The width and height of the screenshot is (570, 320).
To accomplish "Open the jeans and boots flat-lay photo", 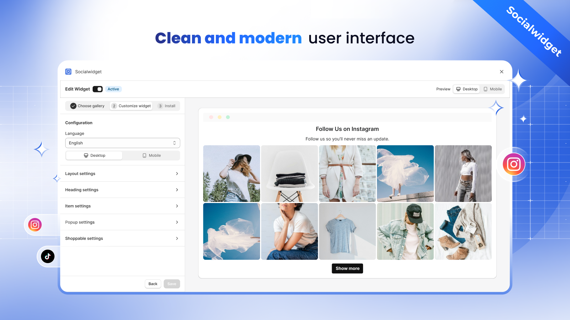I will [463, 231].
